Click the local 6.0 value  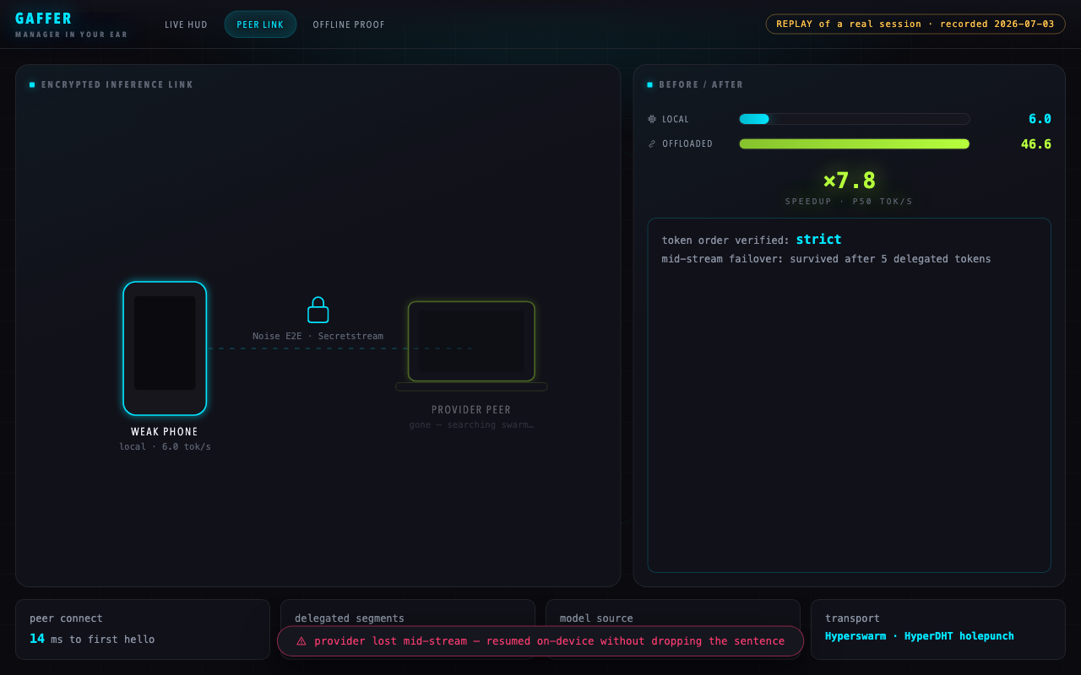1040,119
